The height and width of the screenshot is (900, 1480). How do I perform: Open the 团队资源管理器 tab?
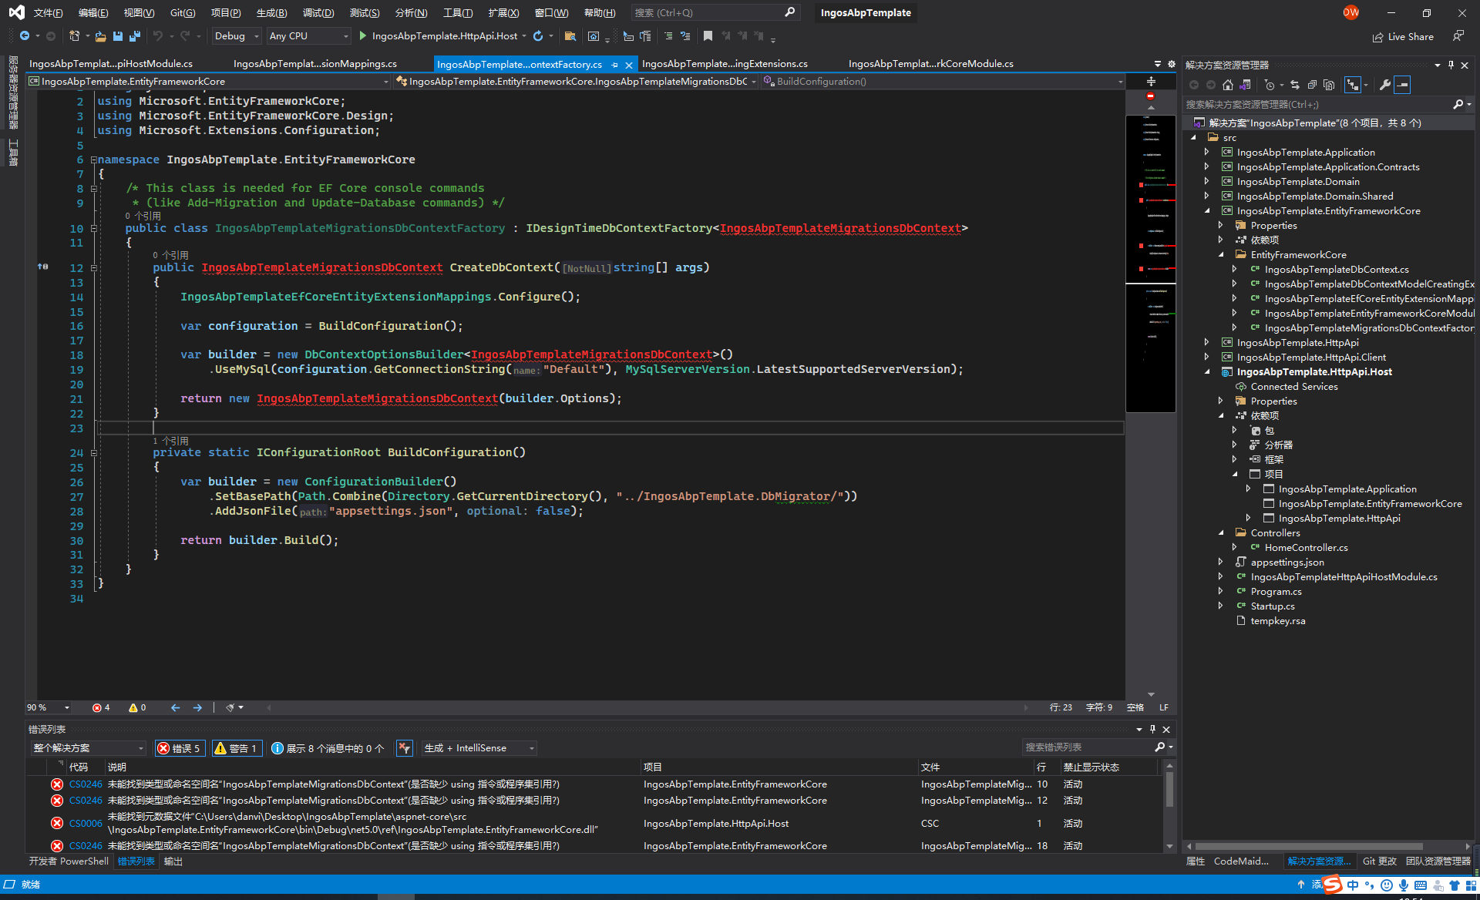(1438, 861)
